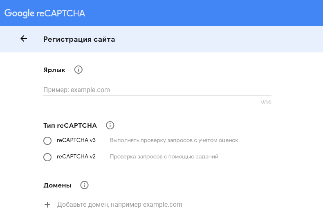The image size is (323, 219).
Task: Click the Выполнять проверку запросов description text
Action: tap(174, 140)
